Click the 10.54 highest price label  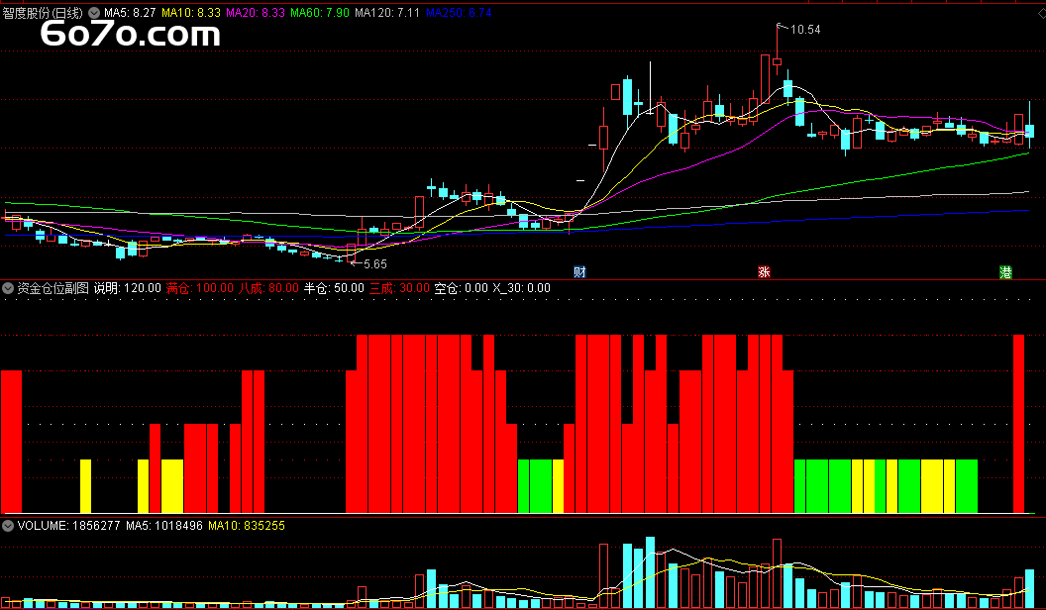[x=805, y=30]
